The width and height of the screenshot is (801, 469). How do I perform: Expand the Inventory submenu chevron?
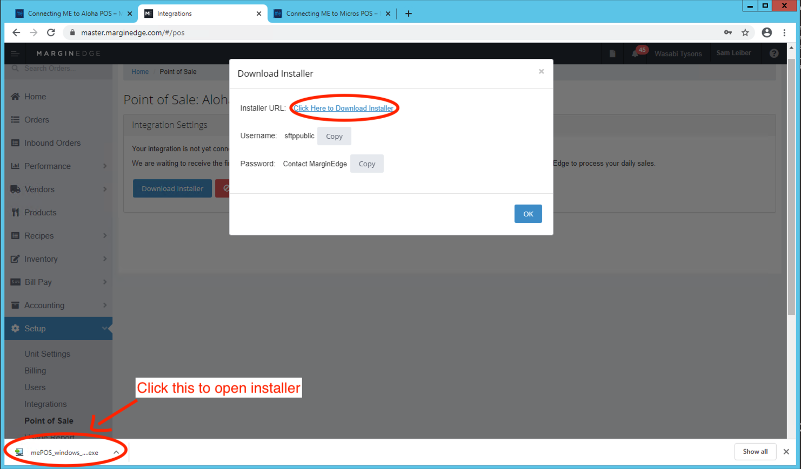(x=105, y=259)
